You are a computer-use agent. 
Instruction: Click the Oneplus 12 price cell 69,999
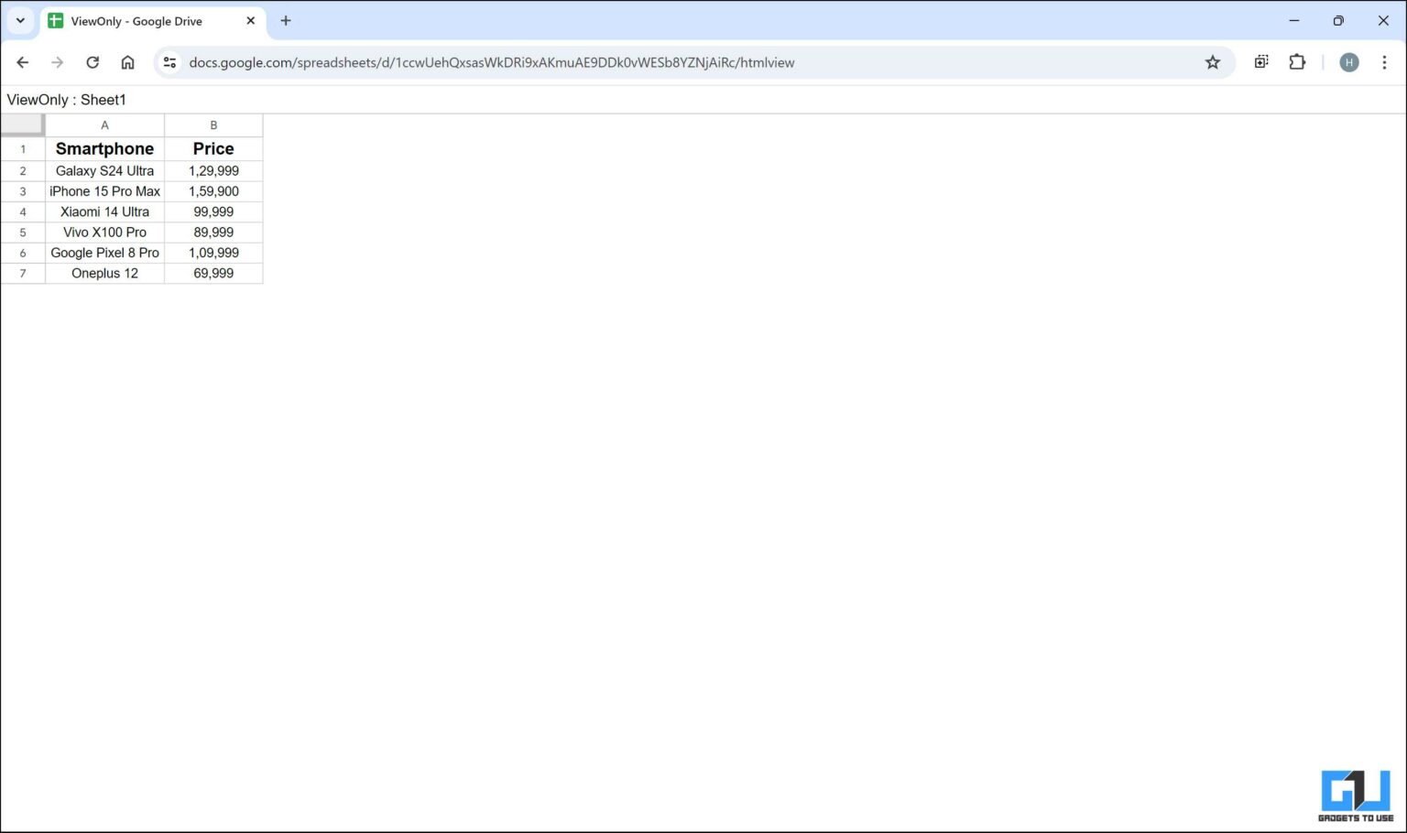213,273
